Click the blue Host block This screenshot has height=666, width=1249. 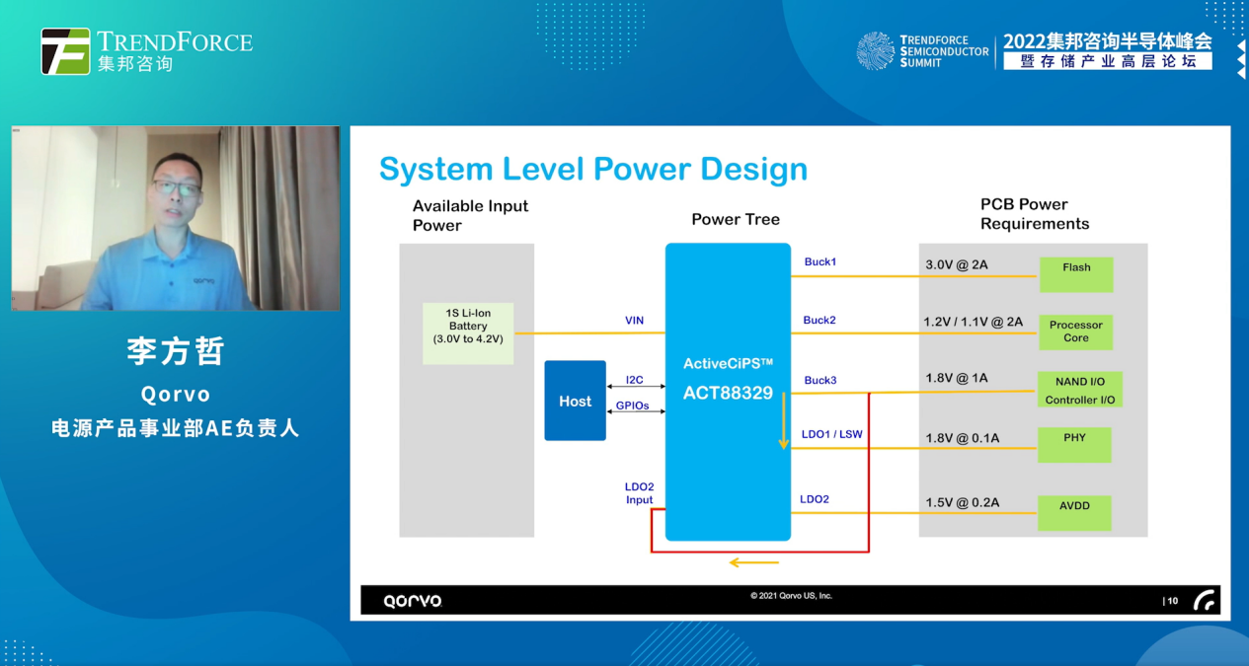[x=575, y=401]
